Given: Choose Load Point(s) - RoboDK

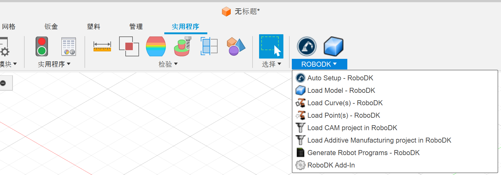Looking at the screenshot, I should point(395,115).
